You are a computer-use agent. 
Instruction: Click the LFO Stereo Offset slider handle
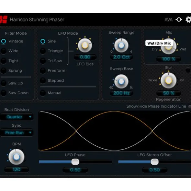(155, 162)
